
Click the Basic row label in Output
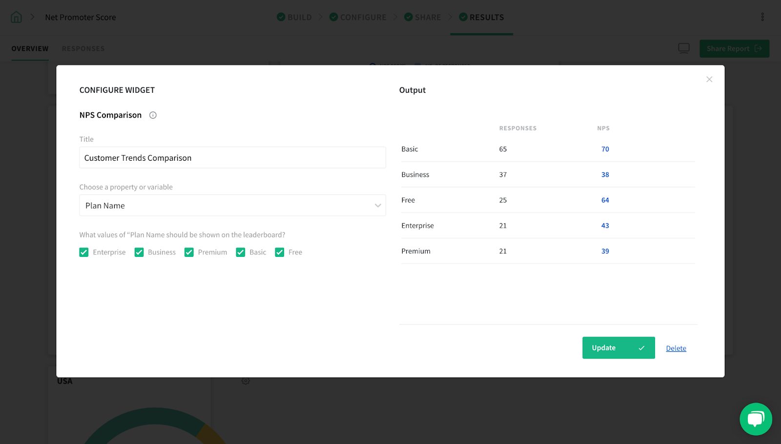[x=410, y=149]
